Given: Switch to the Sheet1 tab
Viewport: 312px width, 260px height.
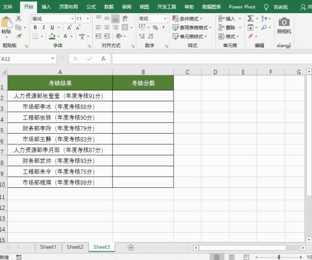Looking at the screenshot, I should 48,247.
